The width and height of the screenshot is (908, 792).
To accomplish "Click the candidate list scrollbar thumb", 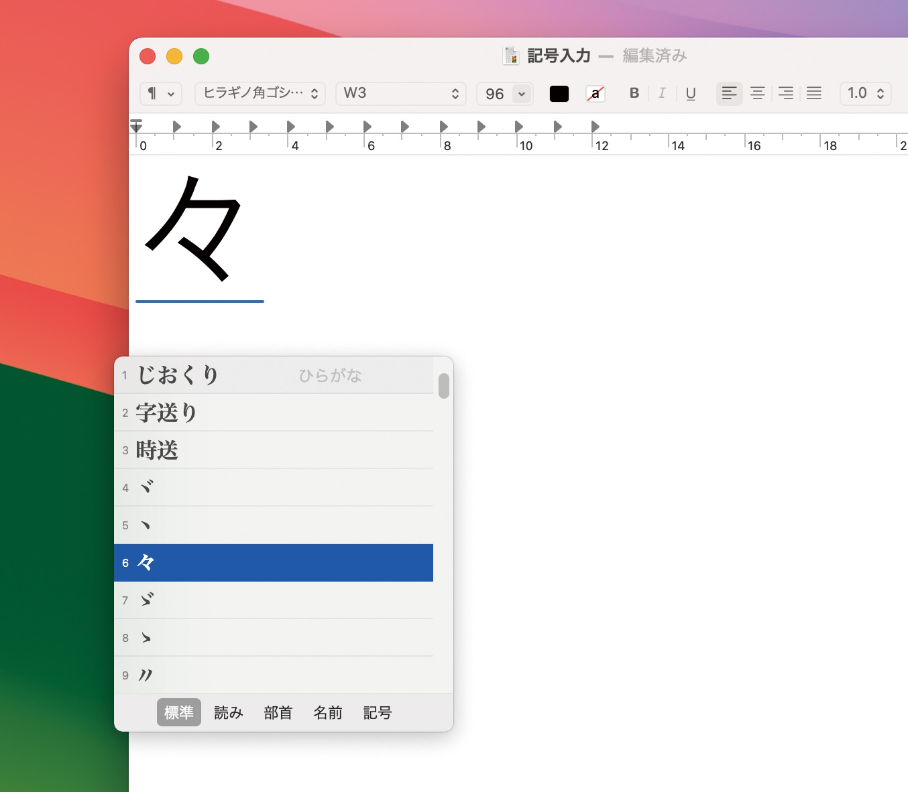I will pos(444,386).
